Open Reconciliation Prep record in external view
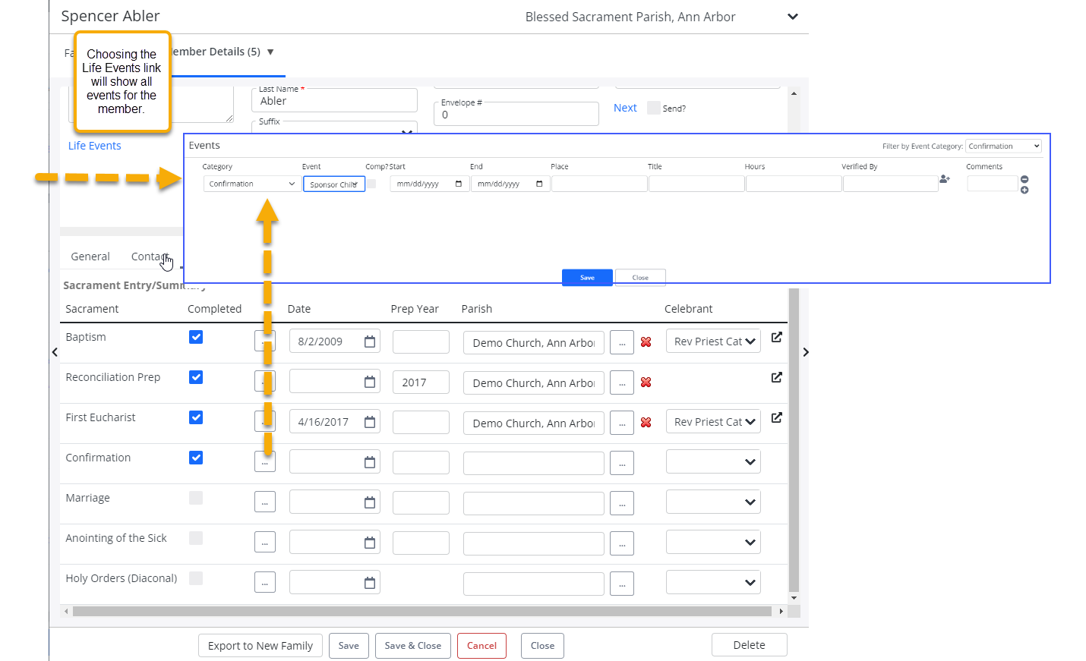The width and height of the screenshot is (1086, 661). point(777,377)
